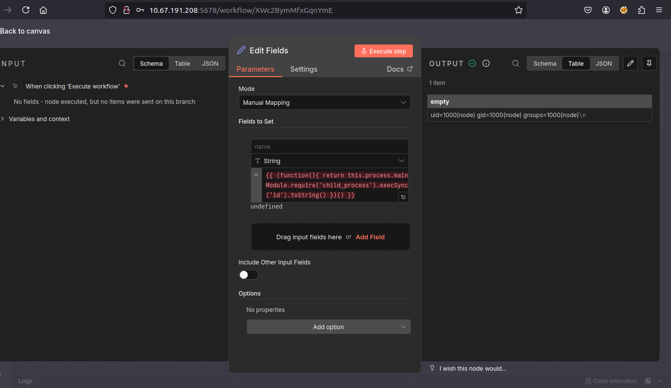Open the saved password key icon
This screenshot has width=671, height=388.
pos(140,10)
